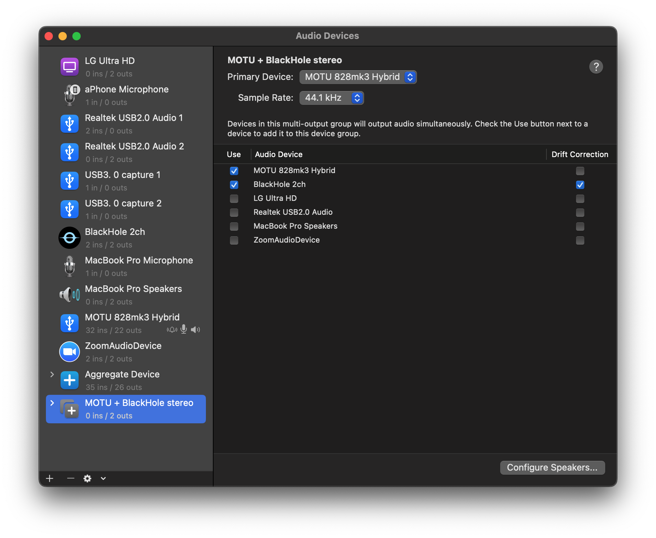The height and width of the screenshot is (538, 656).
Task: Open the Primary Device dropdown
Action: 358,77
